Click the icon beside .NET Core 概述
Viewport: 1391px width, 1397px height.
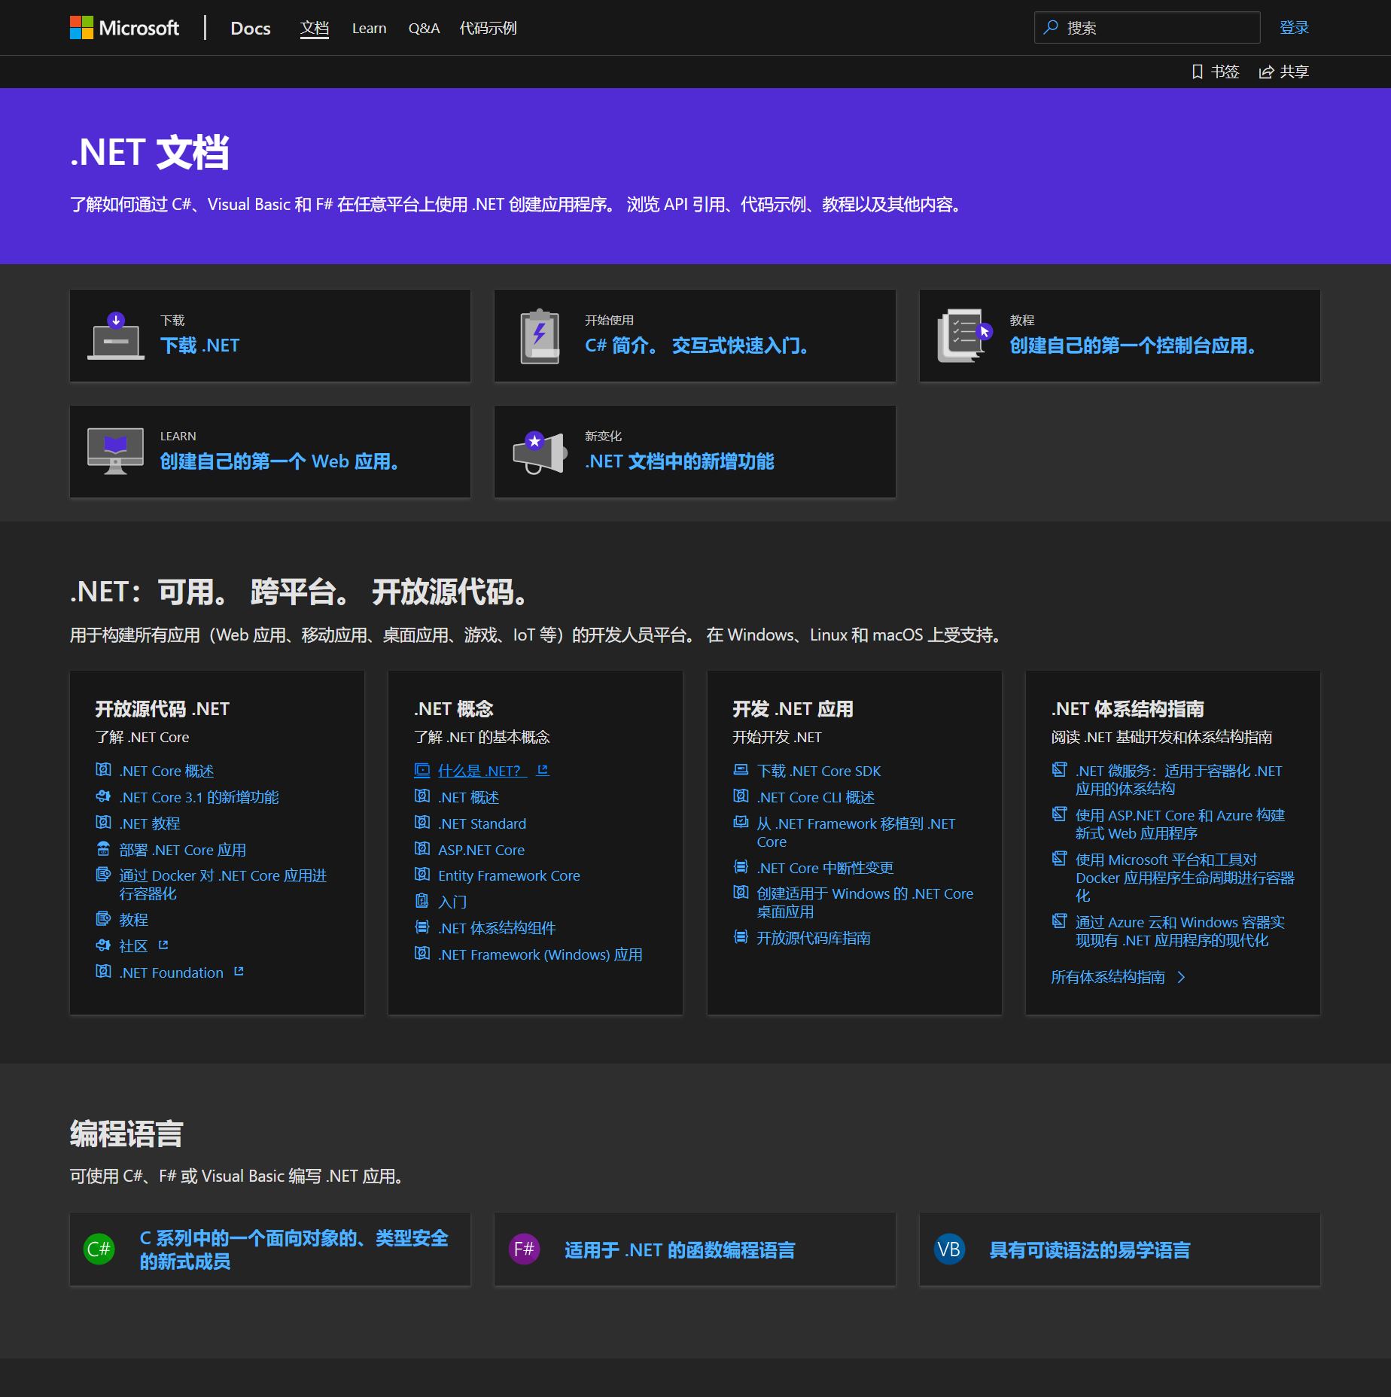(x=103, y=769)
